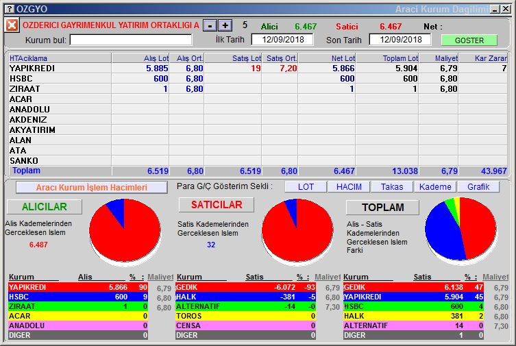Click the value 32 under Satis Kademelerinden
The image size is (516, 346).
coord(211,245)
